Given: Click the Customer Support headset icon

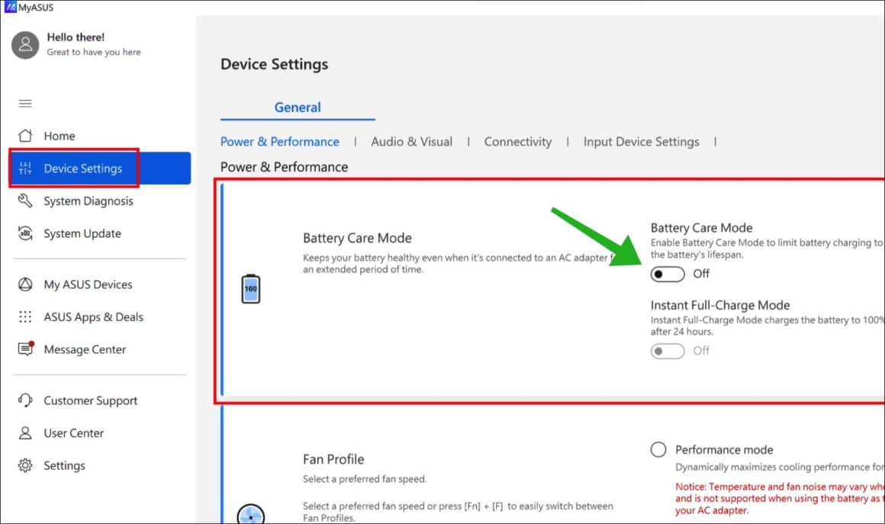Looking at the screenshot, I should 25,400.
